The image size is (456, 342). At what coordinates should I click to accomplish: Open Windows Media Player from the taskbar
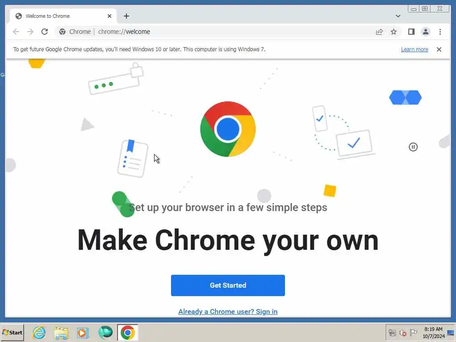pos(82,333)
